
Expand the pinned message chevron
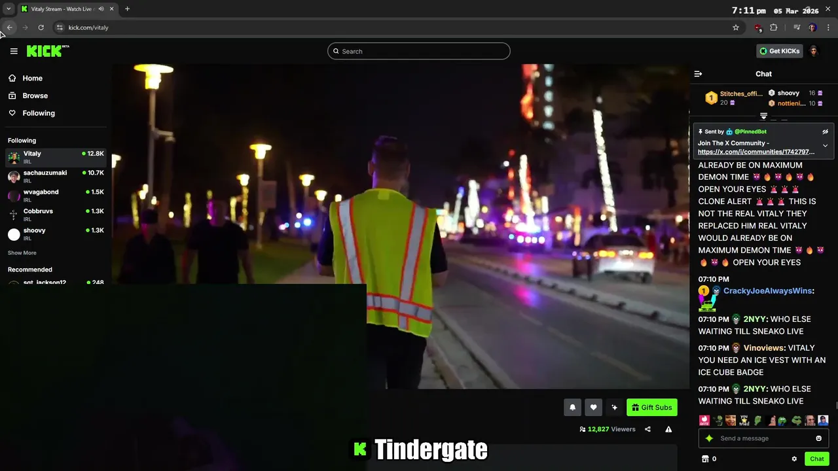point(825,145)
